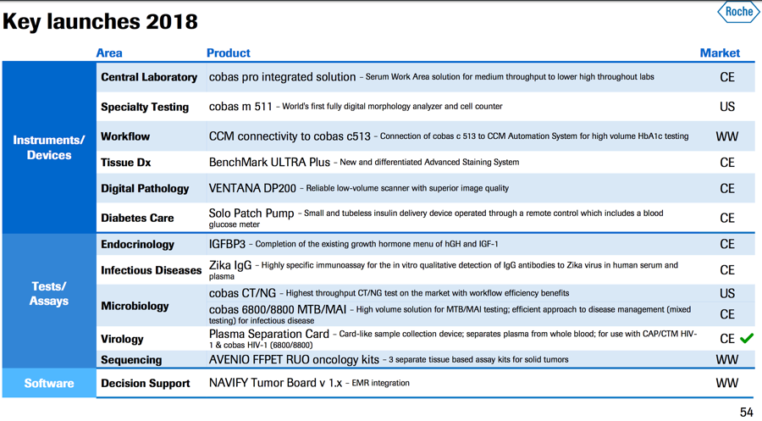Click CE market value for Endocrinology

727,244
